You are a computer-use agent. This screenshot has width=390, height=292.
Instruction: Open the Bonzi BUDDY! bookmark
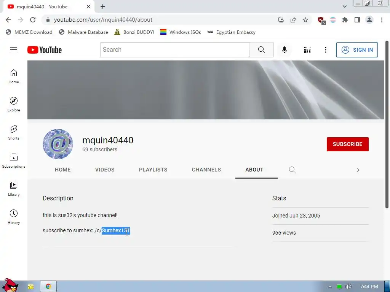point(134,32)
